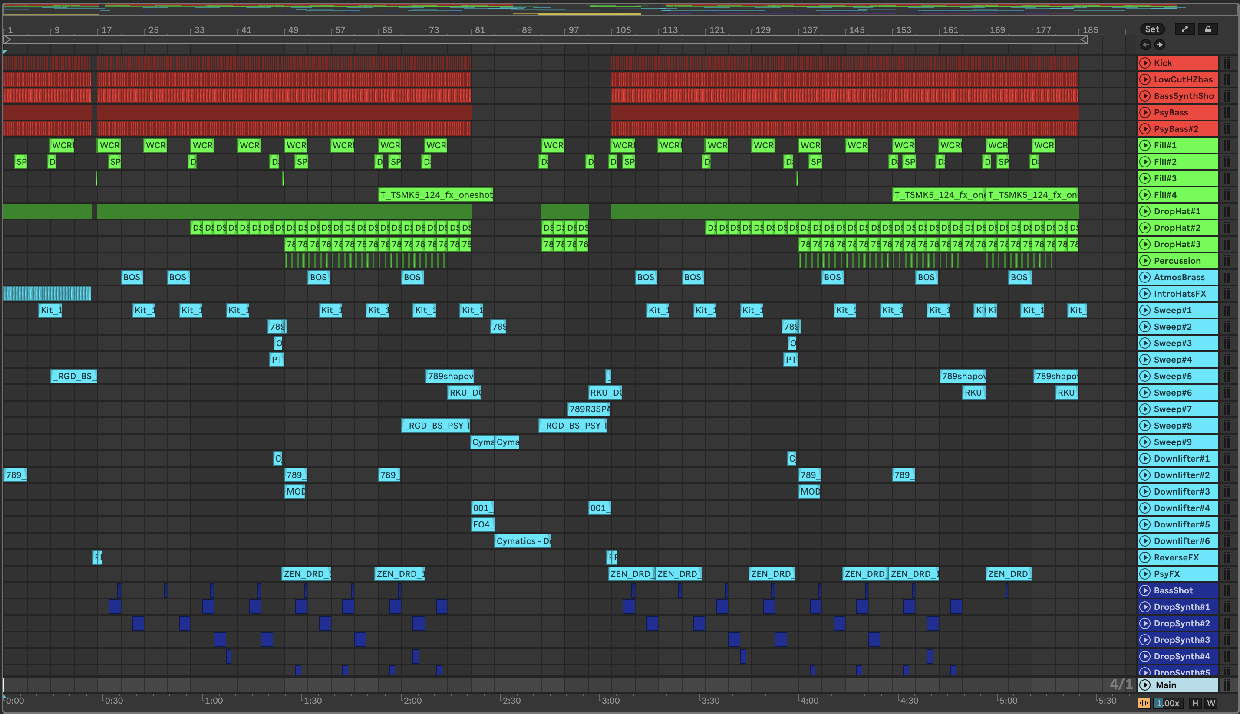
Task: Click the Sweep#9 track fold icon
Action: point(1145,442)
